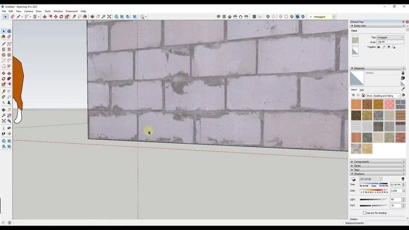
Task: Activate the Orbit tool in left tool palette
Action: click(3, 110)
